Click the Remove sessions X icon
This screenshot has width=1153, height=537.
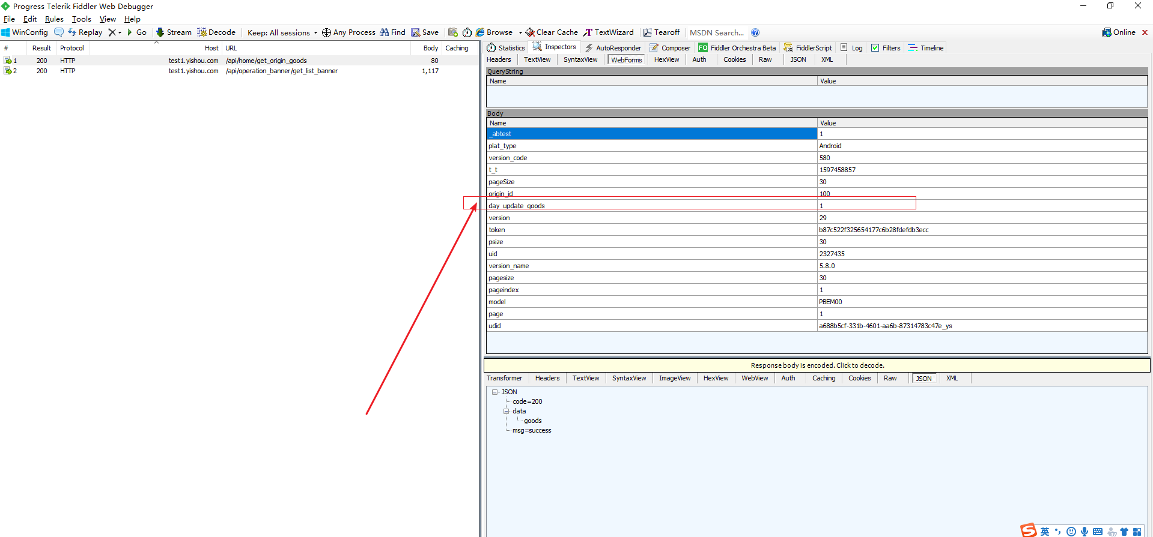[x=112, y=32]
